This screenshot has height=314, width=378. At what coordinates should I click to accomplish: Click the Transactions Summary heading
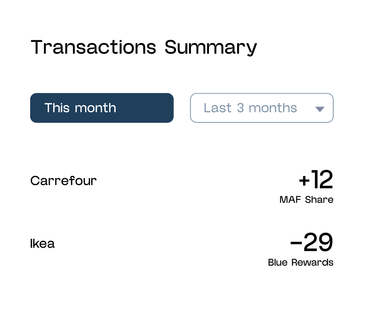144,47
